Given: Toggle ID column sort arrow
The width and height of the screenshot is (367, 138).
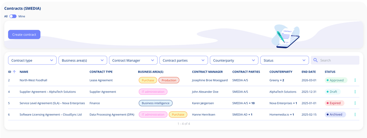Looking at the screenshot, I should (x=14, y=72).
